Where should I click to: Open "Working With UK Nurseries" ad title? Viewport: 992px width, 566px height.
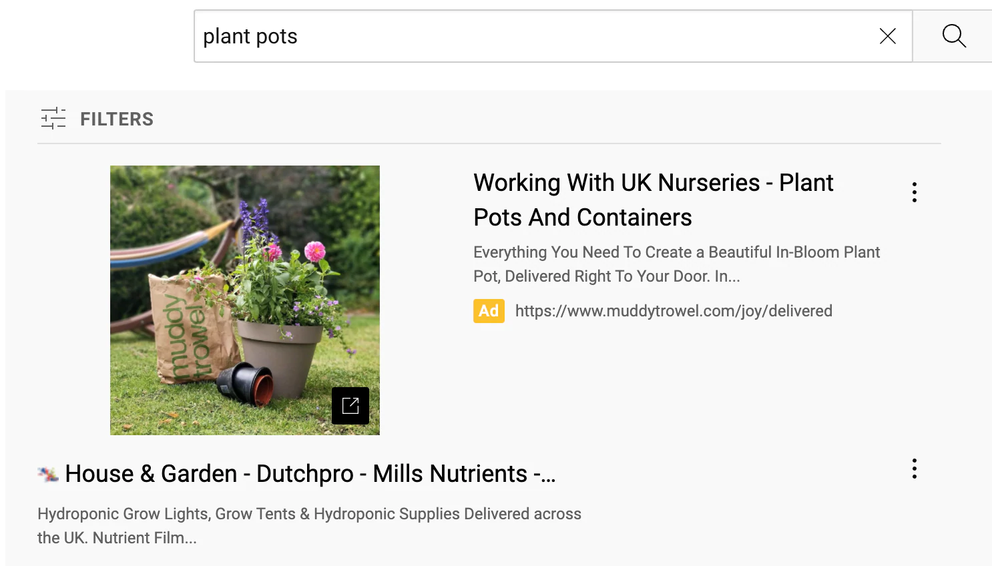tap(653, 200)
